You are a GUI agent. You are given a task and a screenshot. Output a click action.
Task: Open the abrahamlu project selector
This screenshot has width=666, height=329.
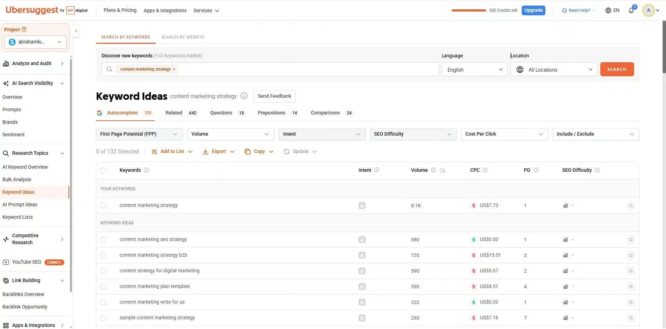35,42
